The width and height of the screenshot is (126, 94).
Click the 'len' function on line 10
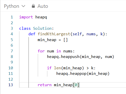(57, 68)
